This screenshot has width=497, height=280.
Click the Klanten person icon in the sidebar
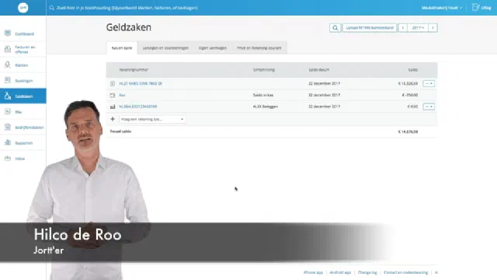(8, 65)
